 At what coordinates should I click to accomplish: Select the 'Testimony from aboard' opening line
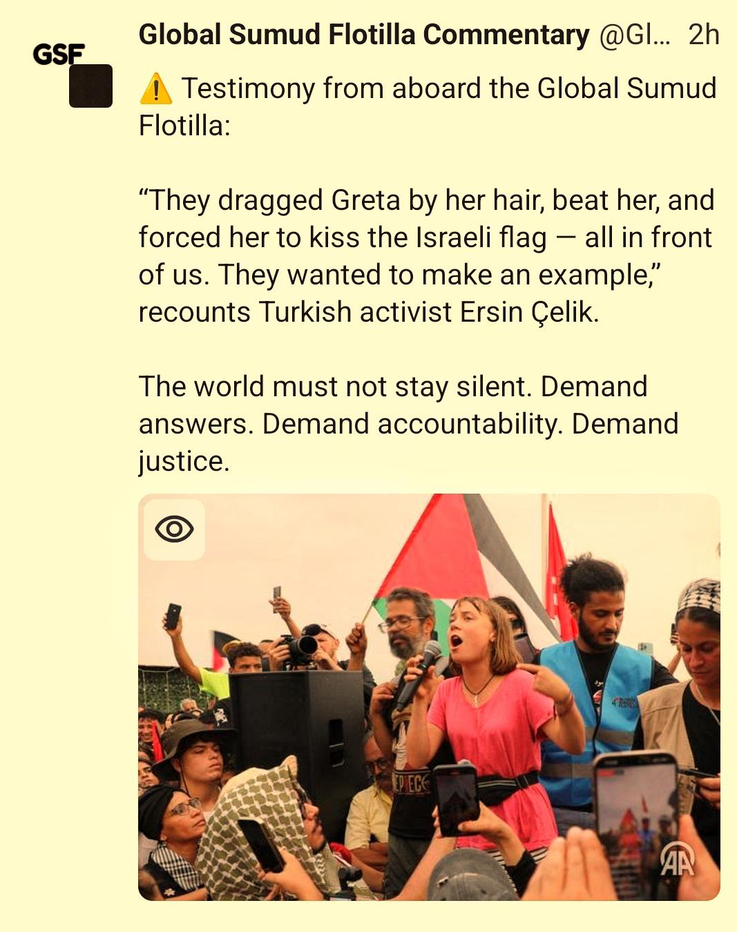(428, 107)
